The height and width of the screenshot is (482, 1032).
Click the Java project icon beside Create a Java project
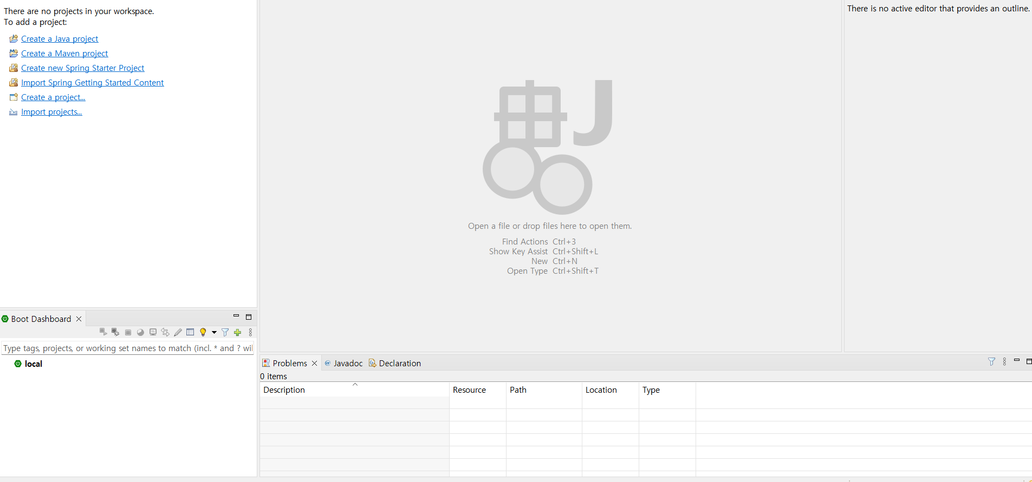coord(14,39)
